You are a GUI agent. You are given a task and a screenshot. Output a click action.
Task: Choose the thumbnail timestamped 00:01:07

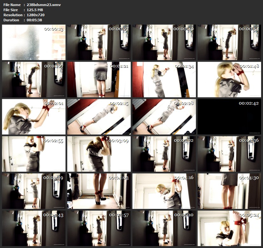[34, 79]
